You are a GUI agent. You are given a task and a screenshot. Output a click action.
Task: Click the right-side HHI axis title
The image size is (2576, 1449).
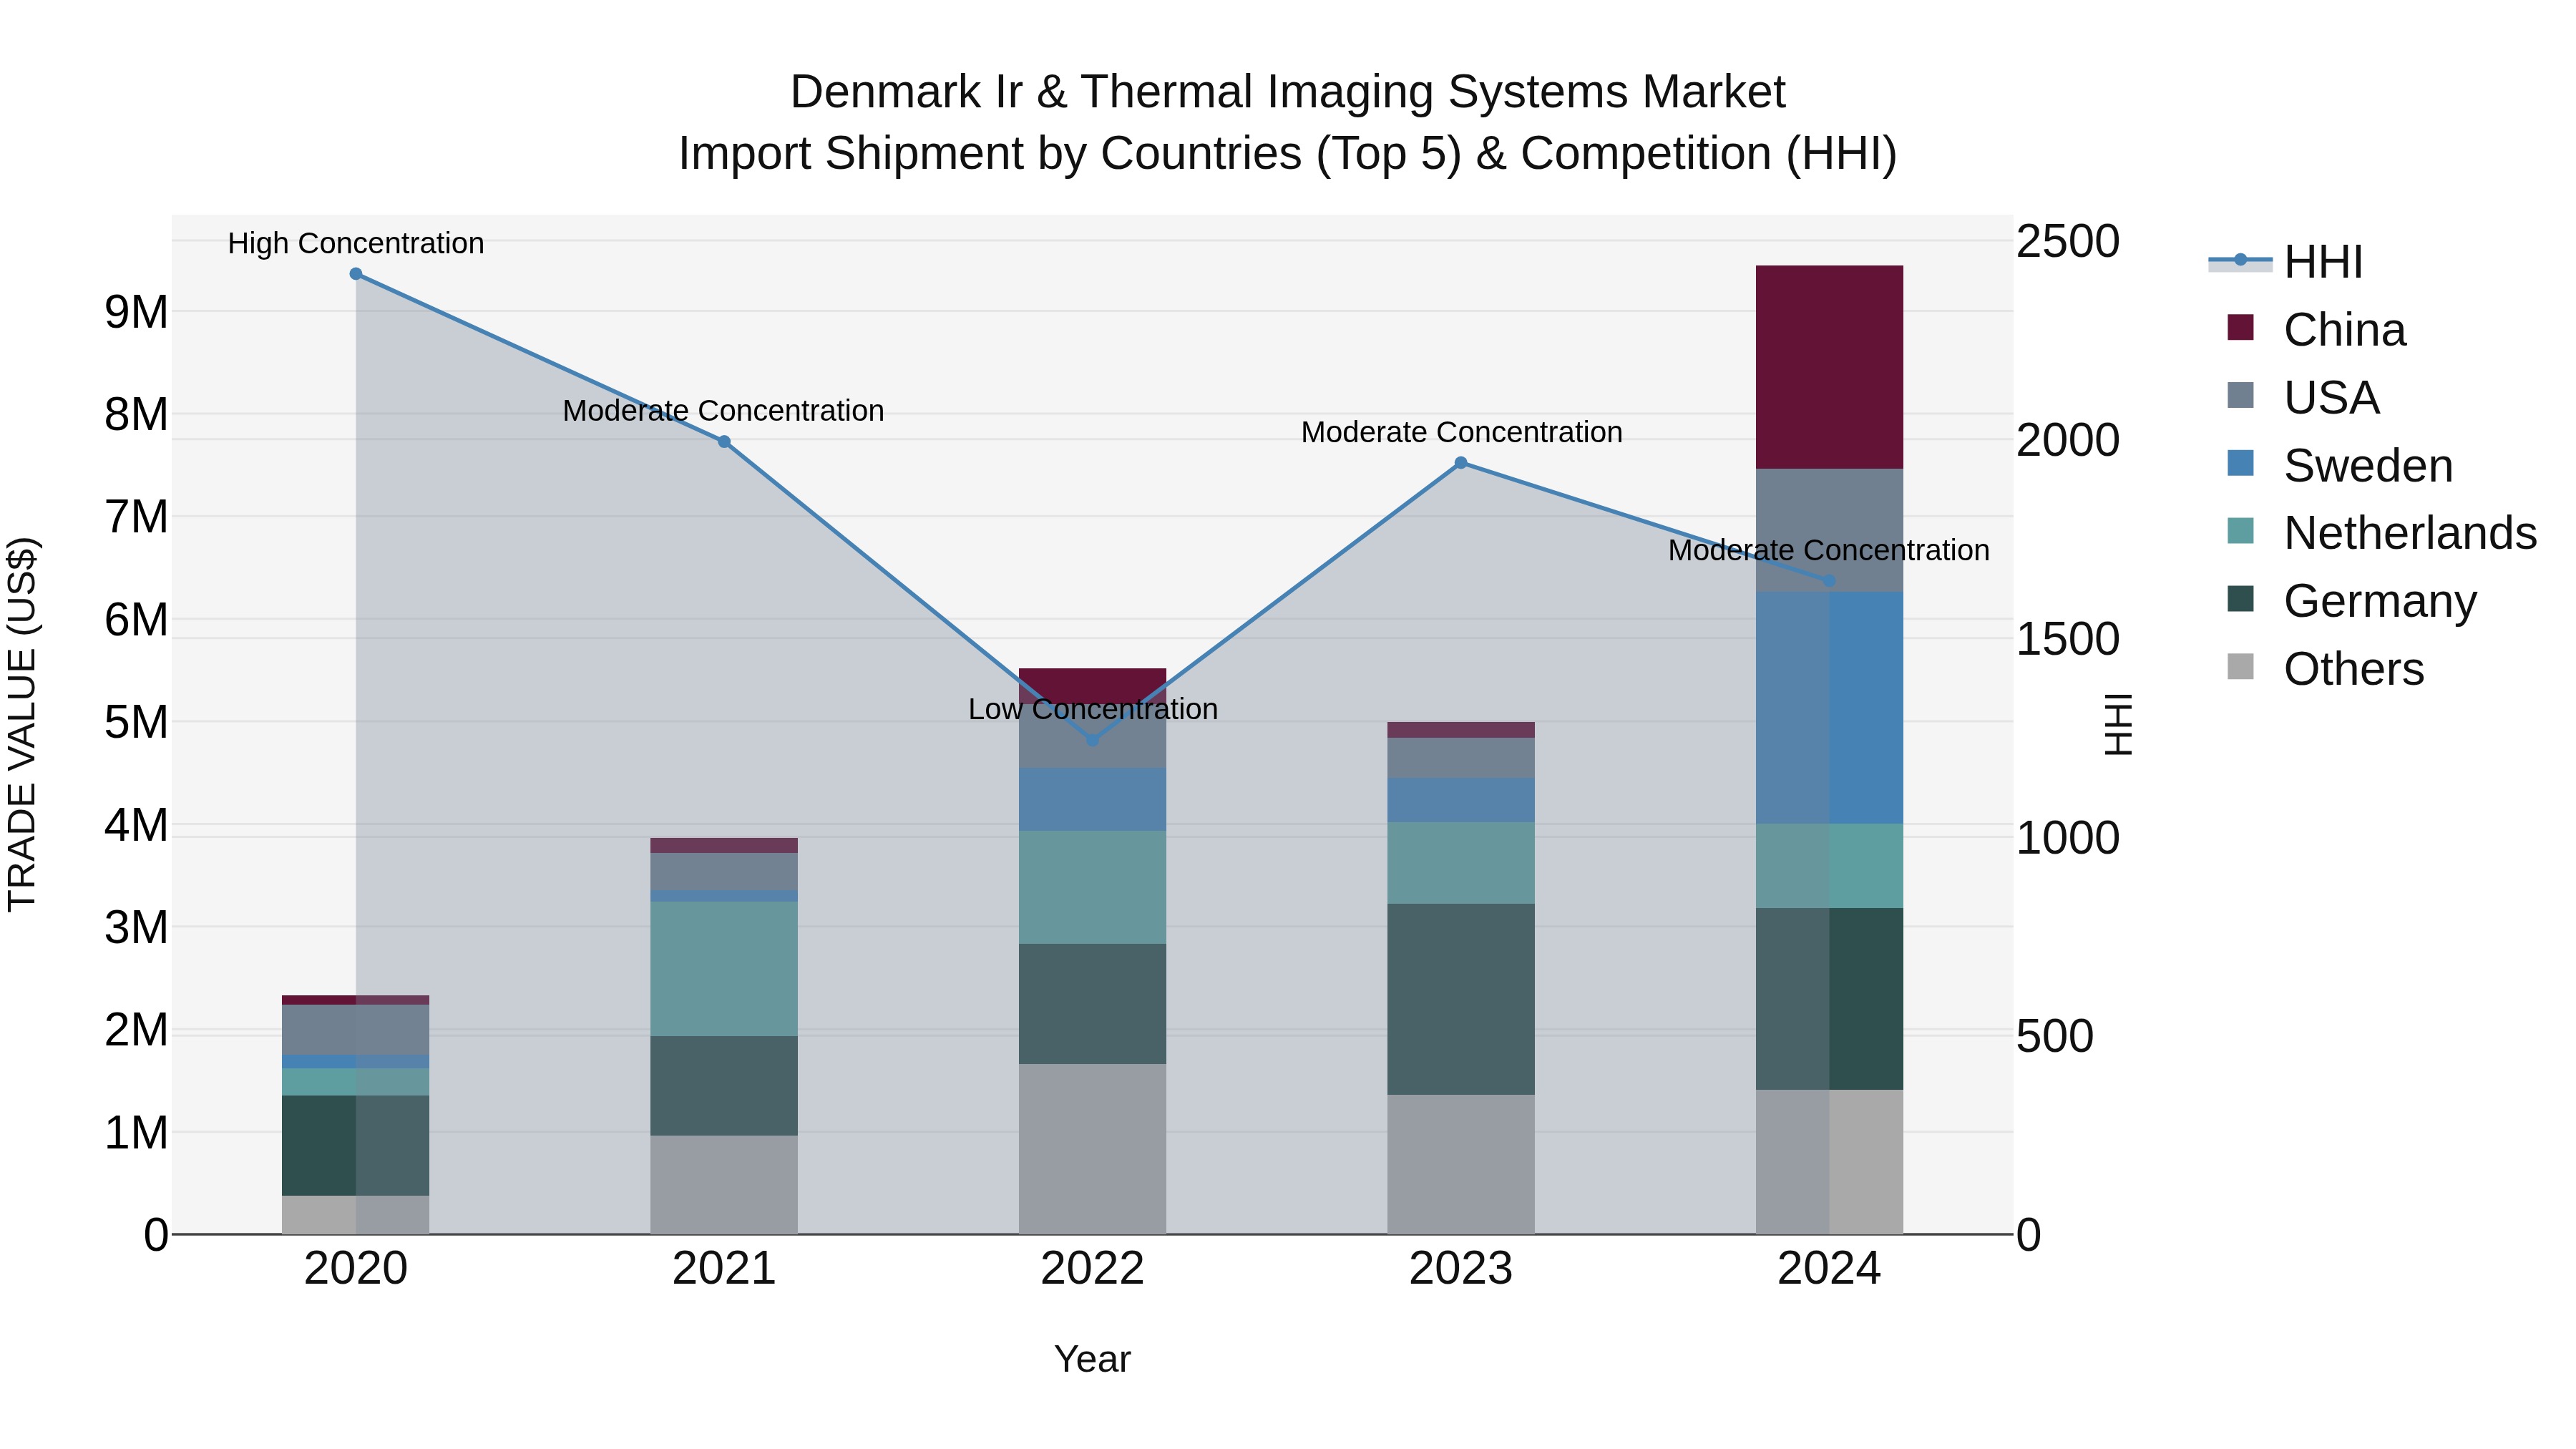click(2119, 725)
